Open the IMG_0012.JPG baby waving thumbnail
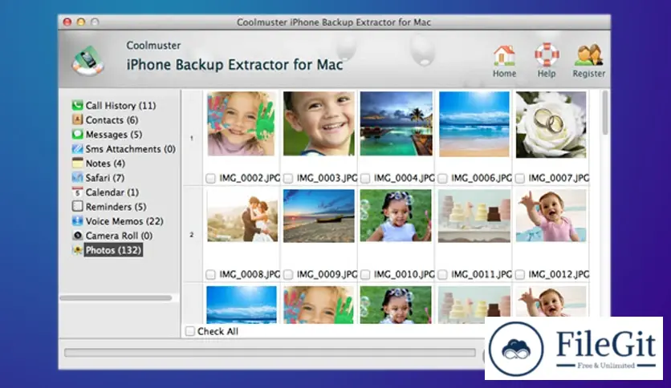This screenshot has height=388, width=671. click(x=551, y=216)
